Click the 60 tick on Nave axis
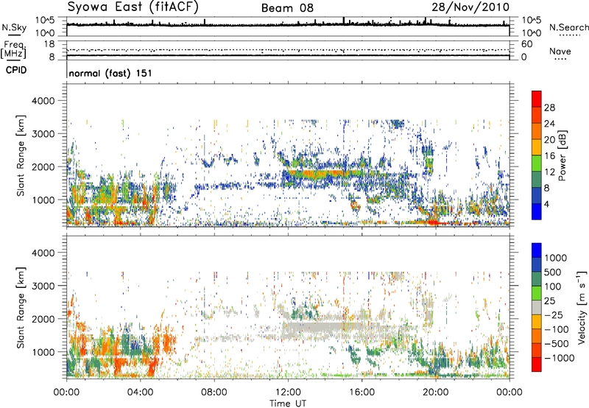 click(526, 44)
